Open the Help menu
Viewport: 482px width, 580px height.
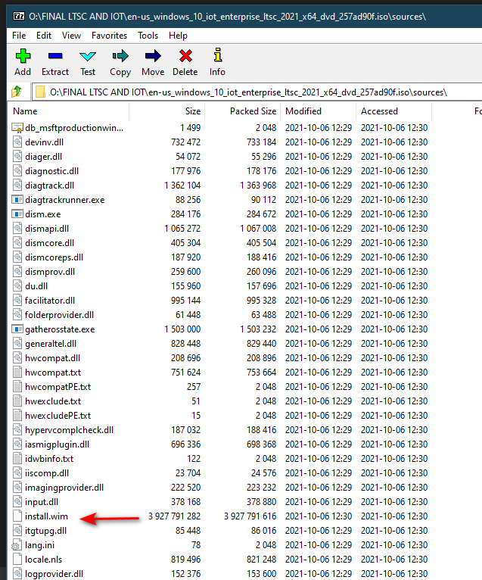click(178, 36)
